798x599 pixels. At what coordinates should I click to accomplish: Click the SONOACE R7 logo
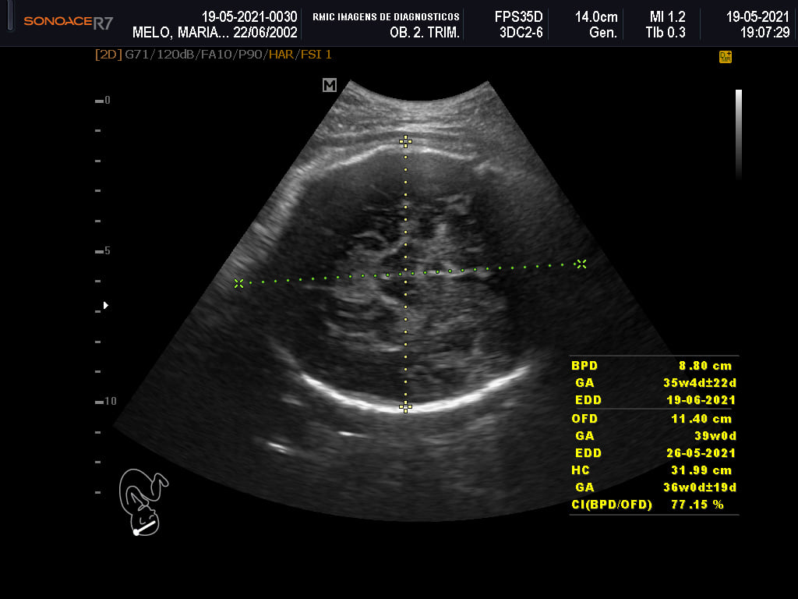[69, 22]
